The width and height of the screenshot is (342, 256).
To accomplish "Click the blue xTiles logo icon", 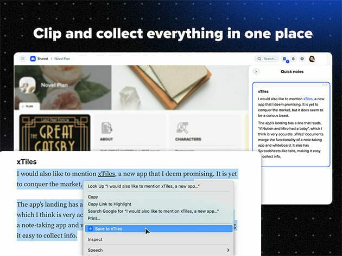I will pyautogui.click(x=33, y=58).
